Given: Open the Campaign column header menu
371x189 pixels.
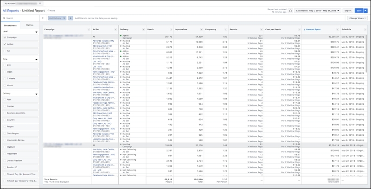Looking at the screenshot, I should 89,29.
